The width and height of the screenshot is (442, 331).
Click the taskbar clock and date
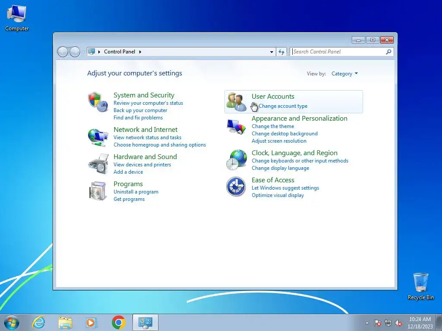(x=420, y=323)
